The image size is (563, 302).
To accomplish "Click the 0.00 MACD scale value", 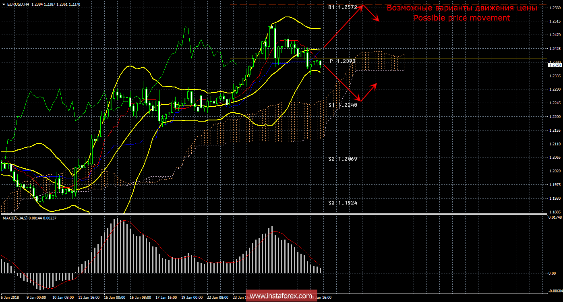I will point(552,273).
